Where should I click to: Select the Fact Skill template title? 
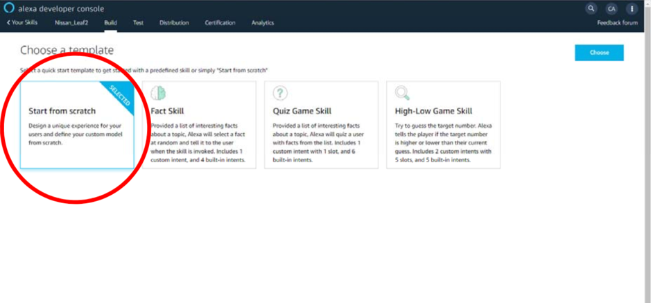pyautogui.click(x=167, y=111)
